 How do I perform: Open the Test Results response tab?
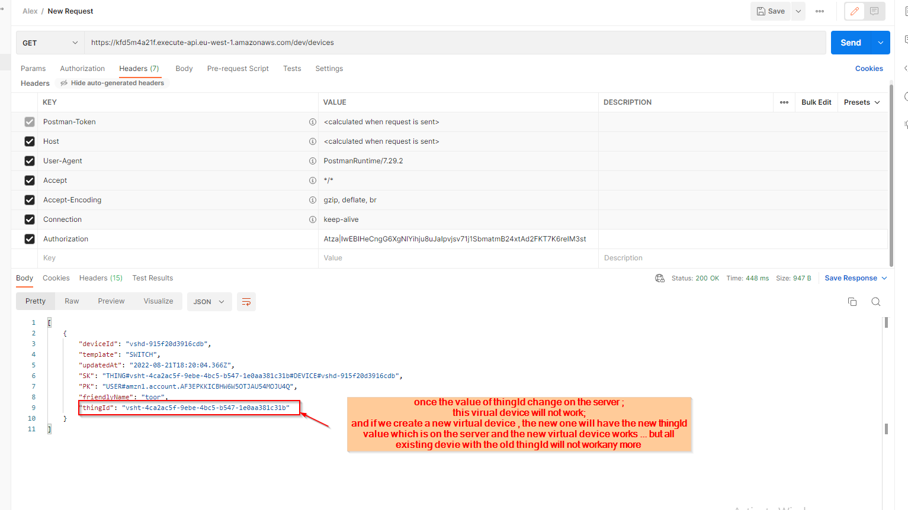(152, 277)
